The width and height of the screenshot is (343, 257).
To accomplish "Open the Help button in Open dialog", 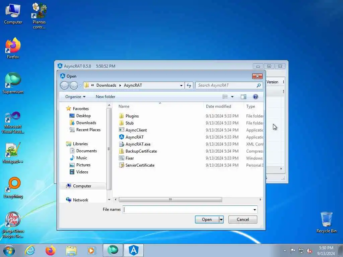I will point(255,97).
